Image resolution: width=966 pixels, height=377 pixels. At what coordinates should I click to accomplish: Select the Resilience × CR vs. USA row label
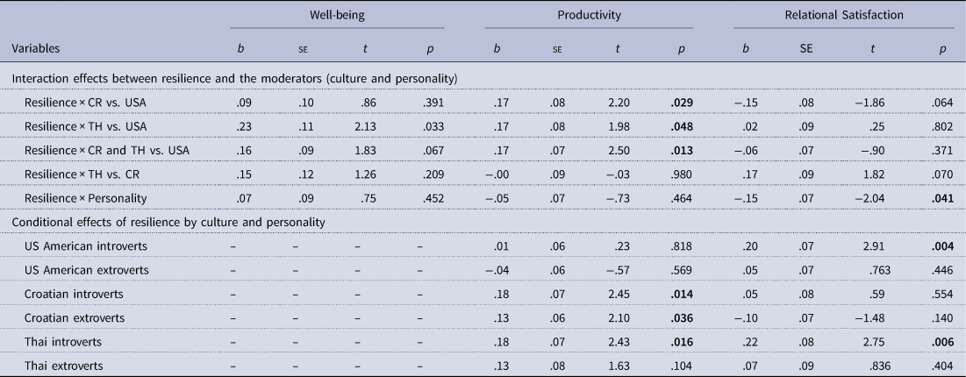(x=84, y=101)
